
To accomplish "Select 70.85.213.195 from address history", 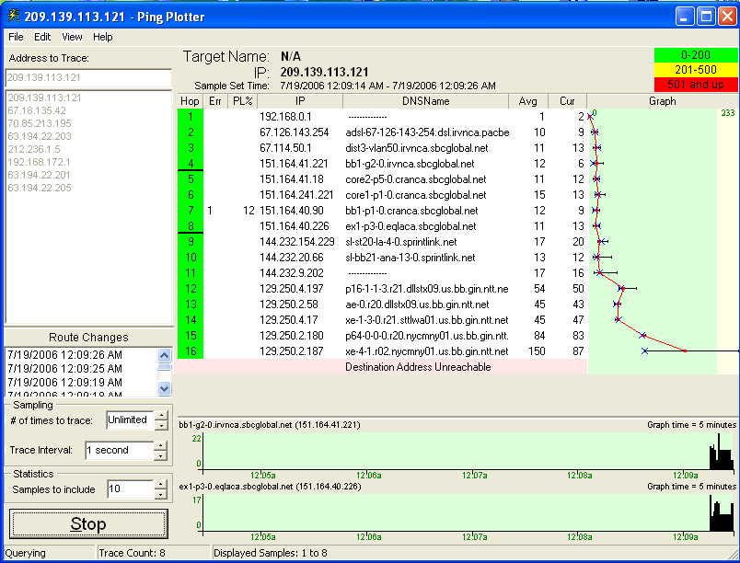I will coord(40,123).
